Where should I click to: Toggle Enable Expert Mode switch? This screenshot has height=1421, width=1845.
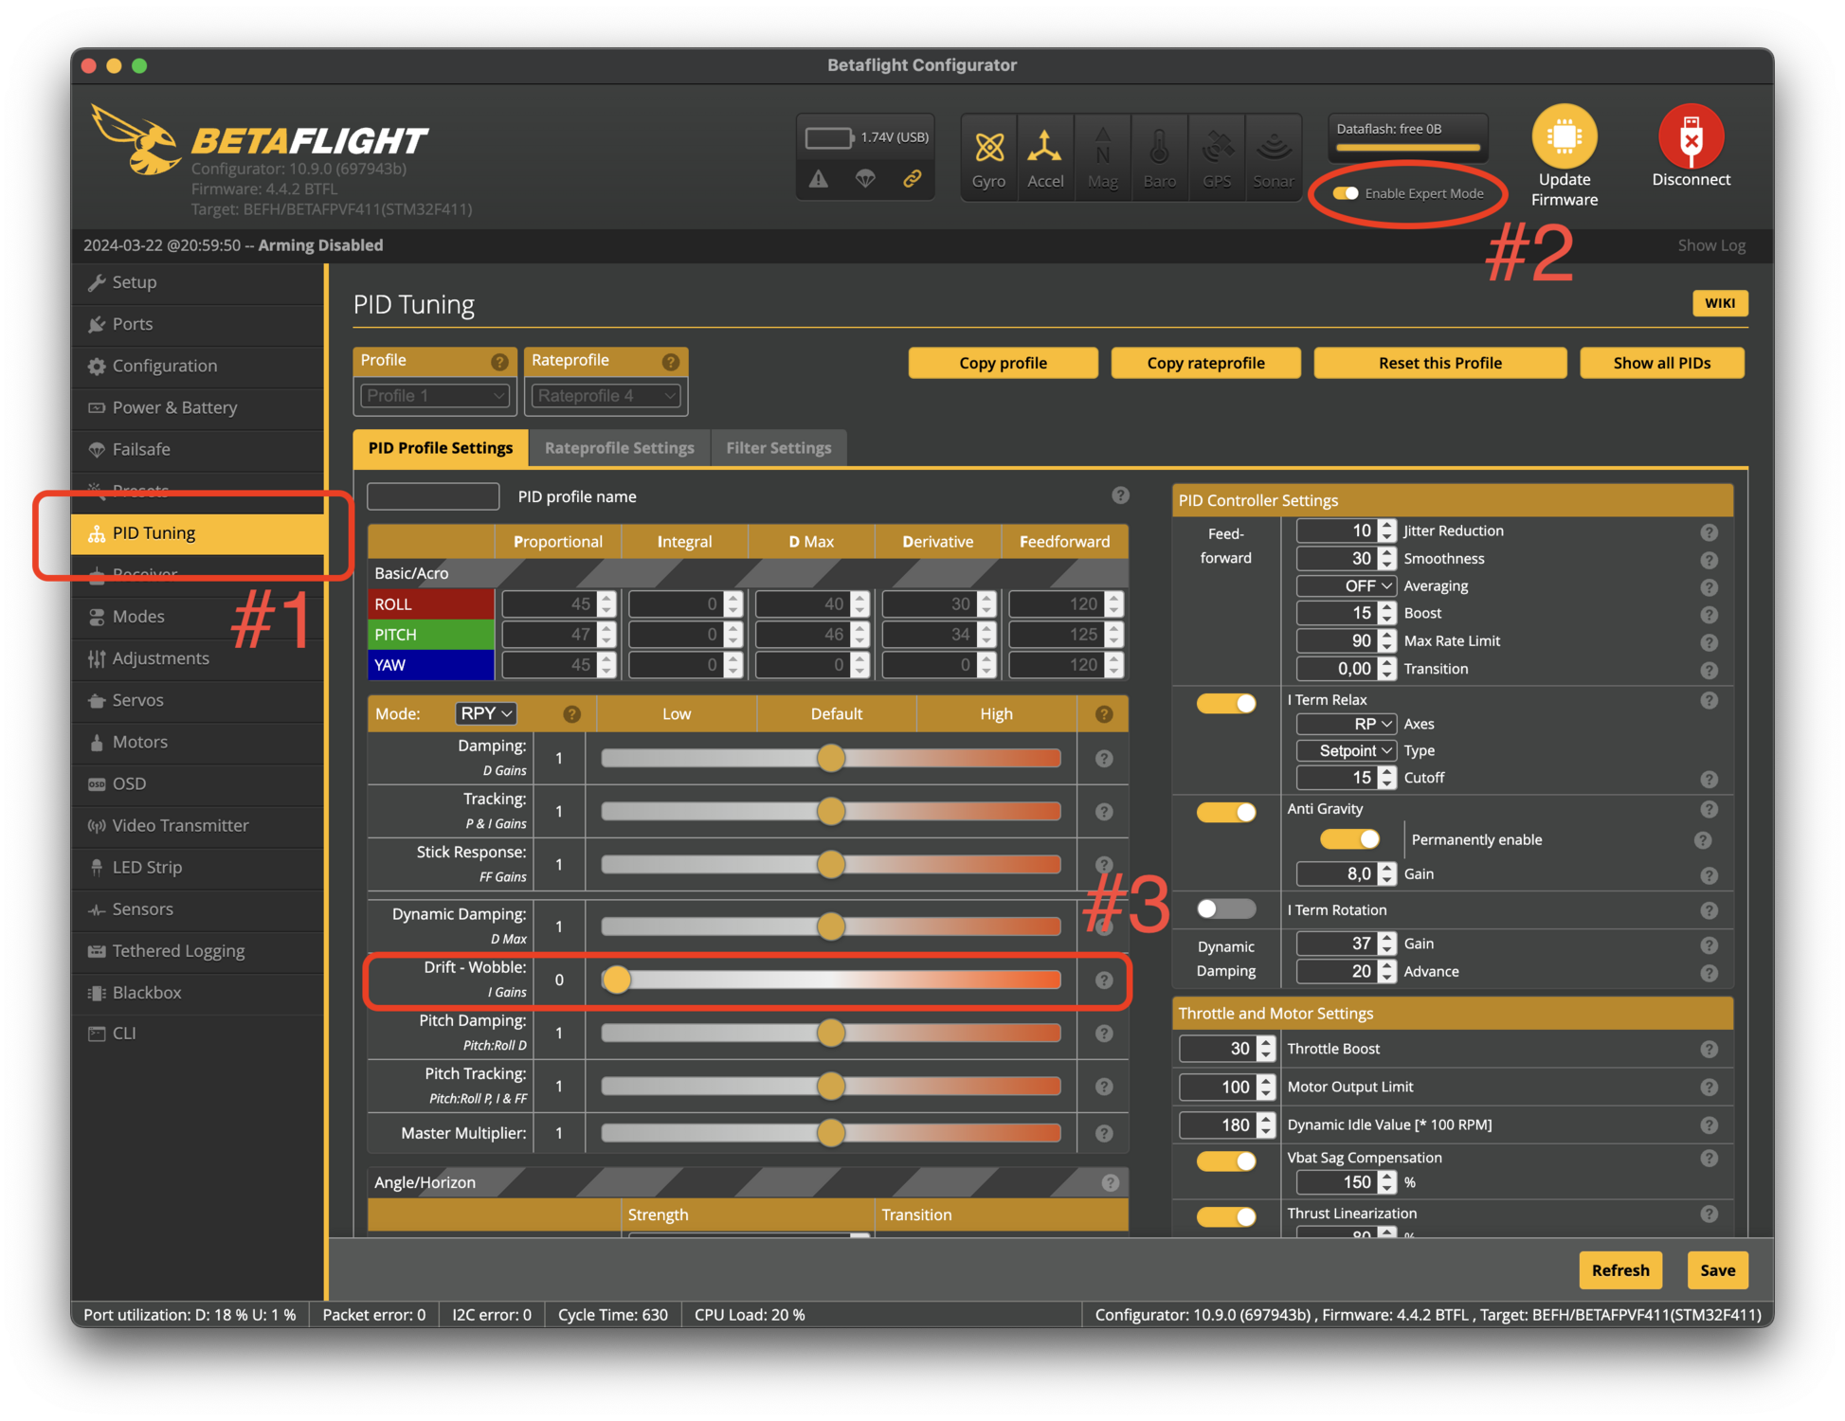point(1345,193)
